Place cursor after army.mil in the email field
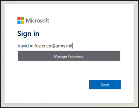 72,46
